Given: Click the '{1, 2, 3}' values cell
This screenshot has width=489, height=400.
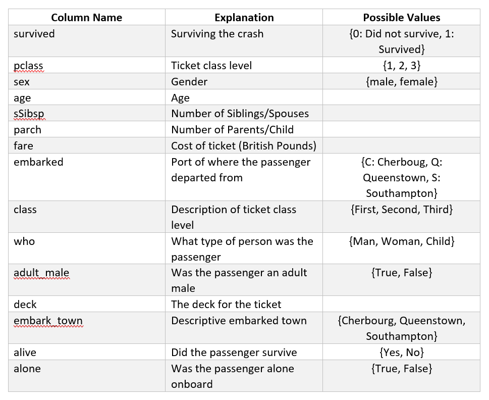Looking at the screenshot, I should pos(401,66).
